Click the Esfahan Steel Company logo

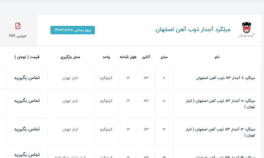(x=248, y=30)
